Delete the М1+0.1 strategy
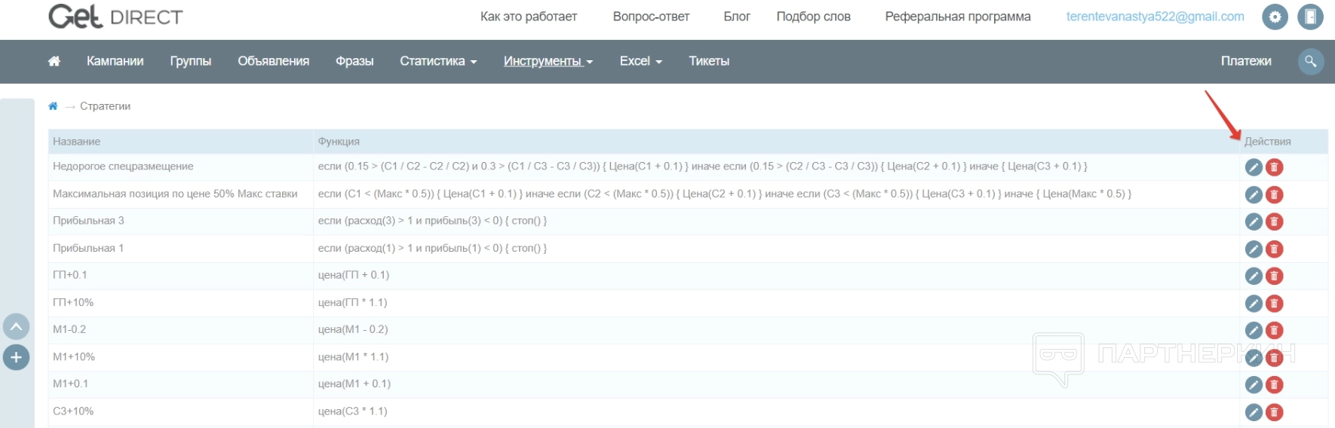The width and height of the screenshot is (1335, 428). coord(1274,385)
